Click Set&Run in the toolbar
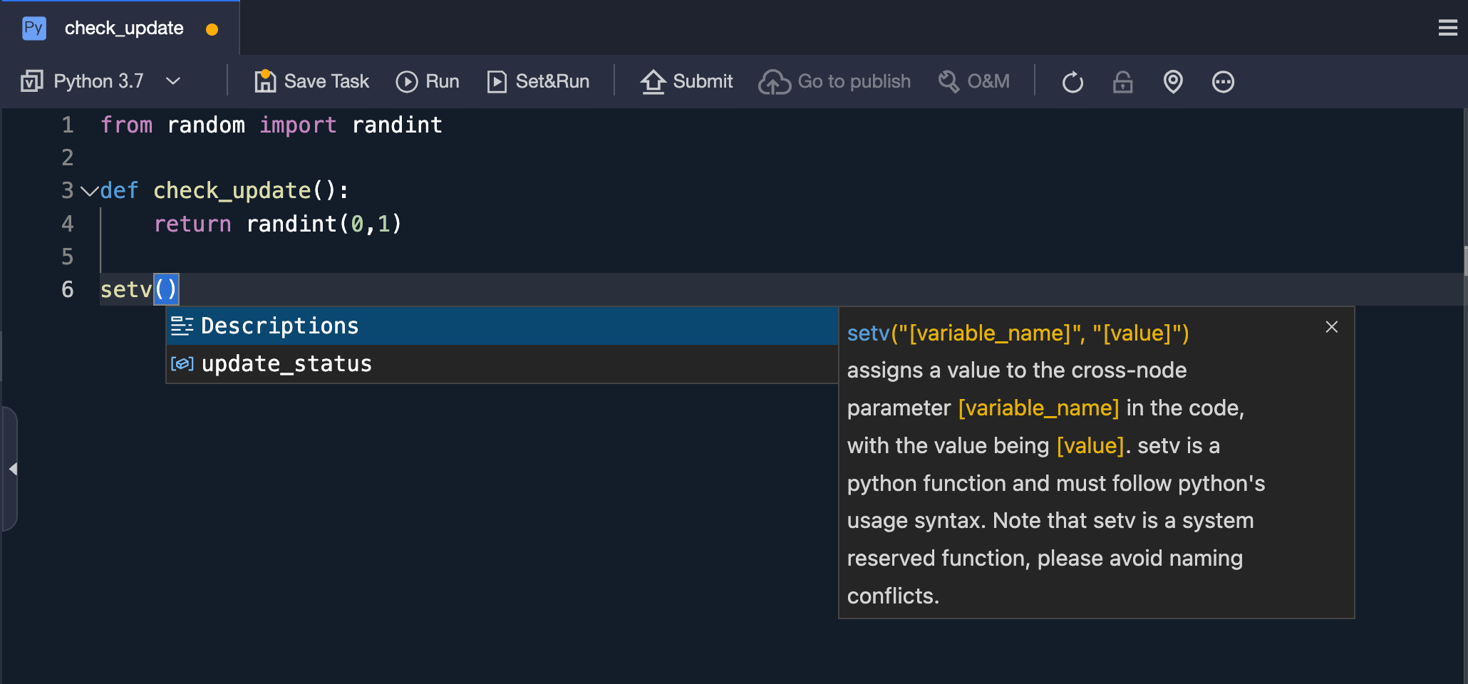1468x684 pixels. pos(538,81)
